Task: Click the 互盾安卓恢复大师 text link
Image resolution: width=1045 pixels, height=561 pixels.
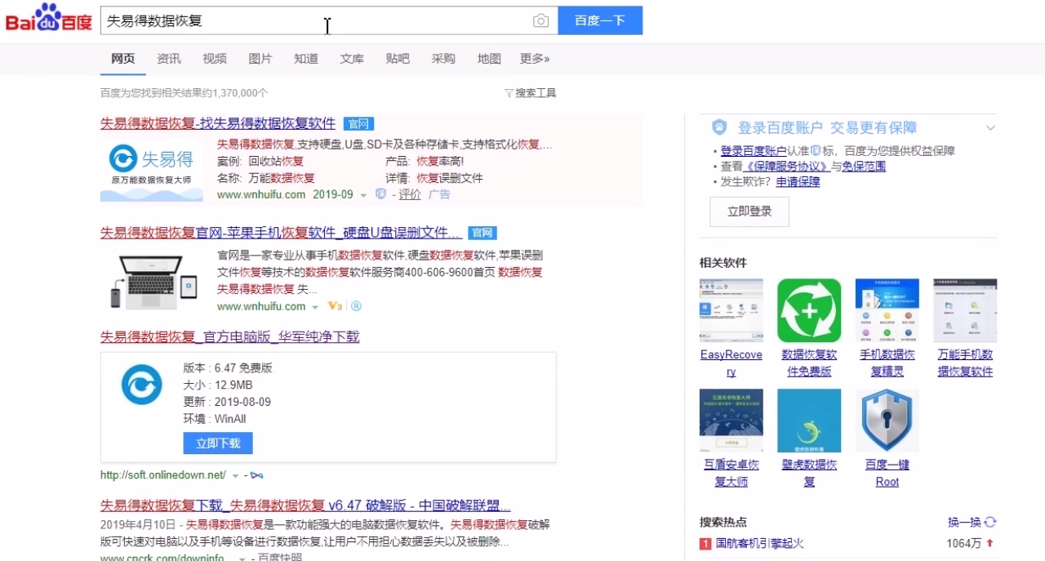Action: coord(731,474)
